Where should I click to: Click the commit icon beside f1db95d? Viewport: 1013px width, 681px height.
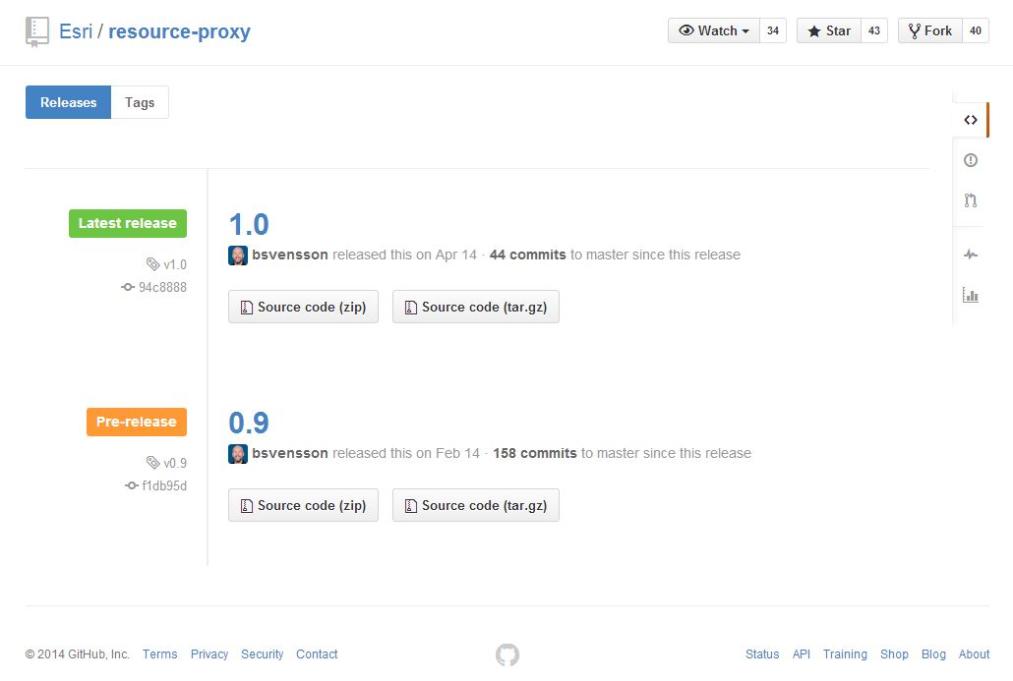pyautogui.click(x=131, y=485)
